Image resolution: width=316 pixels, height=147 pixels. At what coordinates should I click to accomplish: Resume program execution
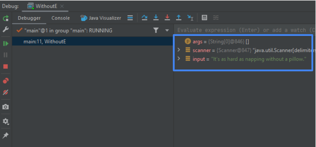(6, 43)
